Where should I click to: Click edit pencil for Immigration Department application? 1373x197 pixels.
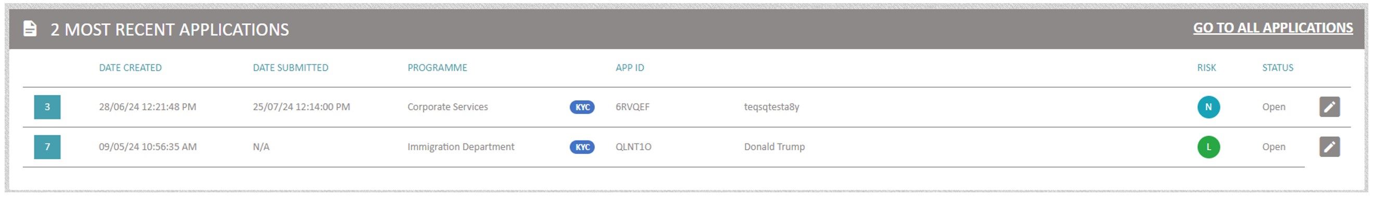point(1329,147)
